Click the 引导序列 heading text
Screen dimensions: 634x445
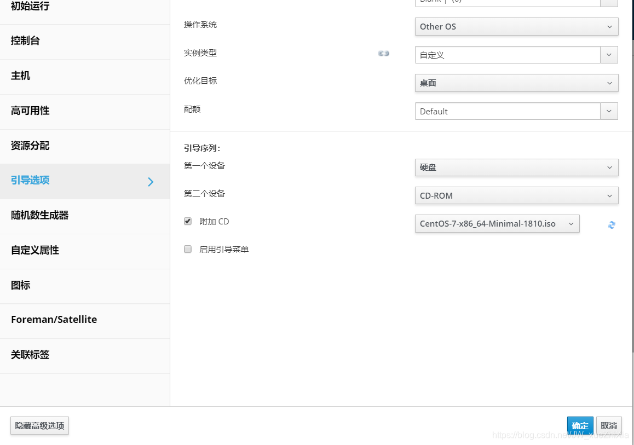(202, 148)
